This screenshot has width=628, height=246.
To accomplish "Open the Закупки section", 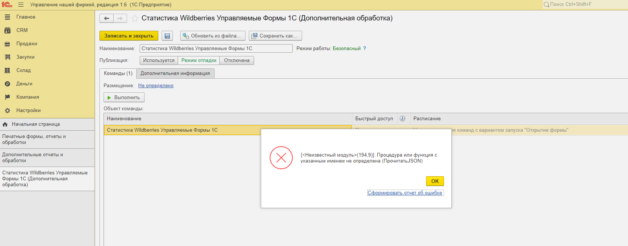I will [x=47, y=57].
